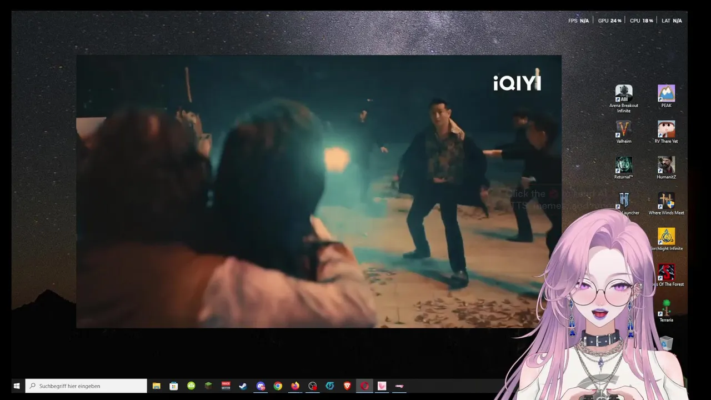Open Brave browser from the taskbar
The height and width of the screenshot is (400, 711).
click(347, 386)
